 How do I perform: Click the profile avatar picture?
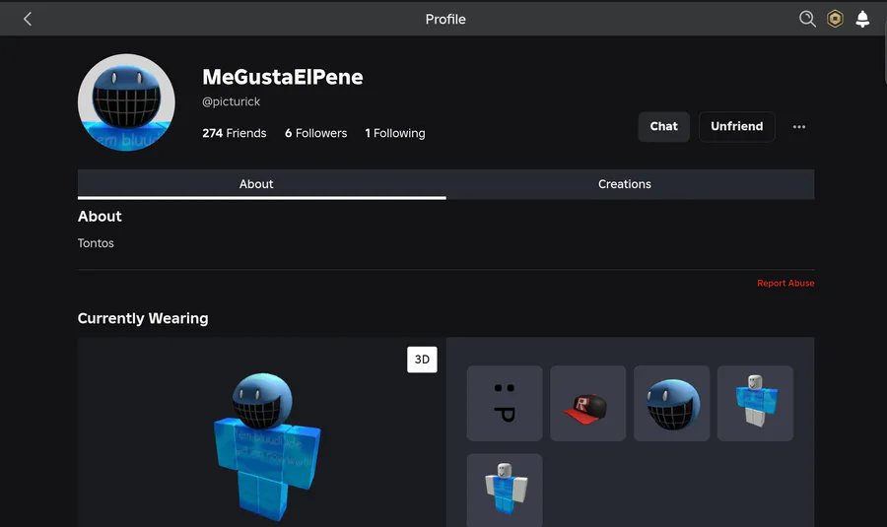pos(126,102)
